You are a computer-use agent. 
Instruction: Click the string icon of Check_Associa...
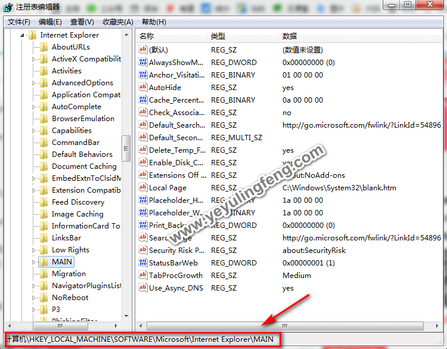[x=143, y=112]
